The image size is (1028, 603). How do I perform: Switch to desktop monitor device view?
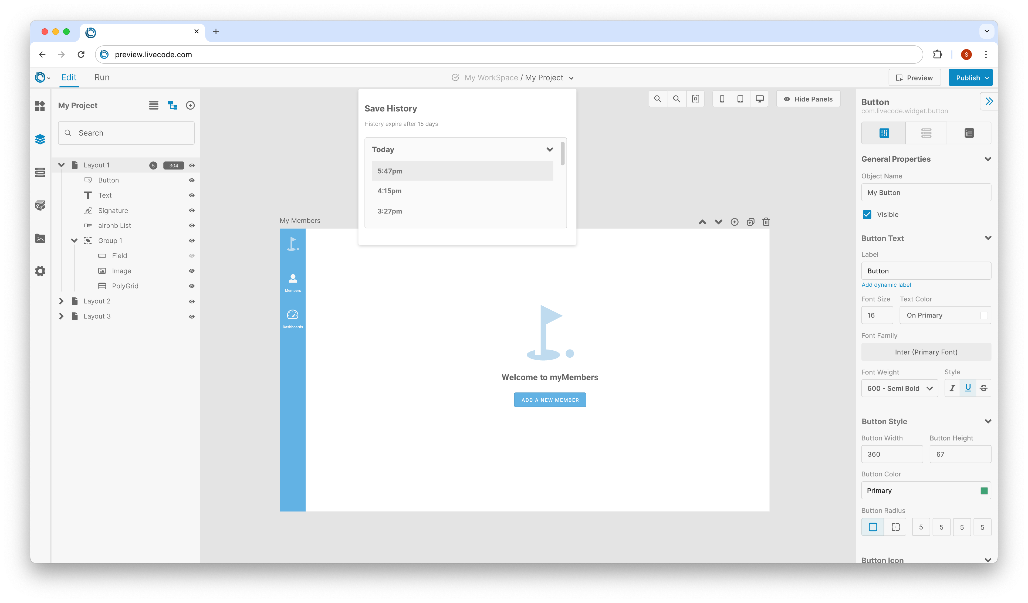coord(759,99)
